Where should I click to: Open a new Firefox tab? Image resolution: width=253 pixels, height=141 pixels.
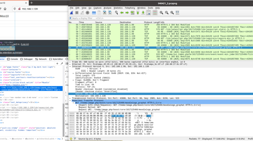pos(31,3)
